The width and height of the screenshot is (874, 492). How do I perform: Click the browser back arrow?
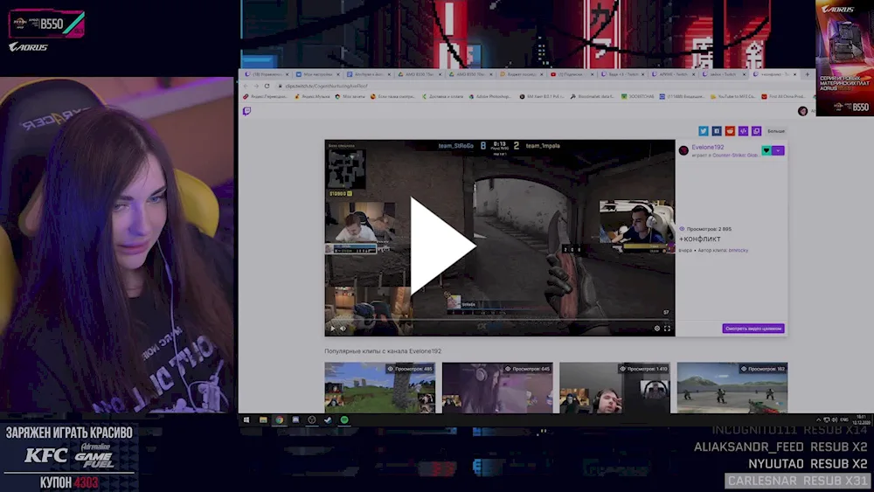246,86
